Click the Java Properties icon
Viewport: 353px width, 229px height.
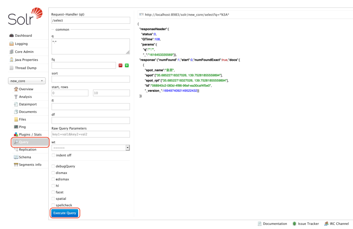[x=11, y=60]
